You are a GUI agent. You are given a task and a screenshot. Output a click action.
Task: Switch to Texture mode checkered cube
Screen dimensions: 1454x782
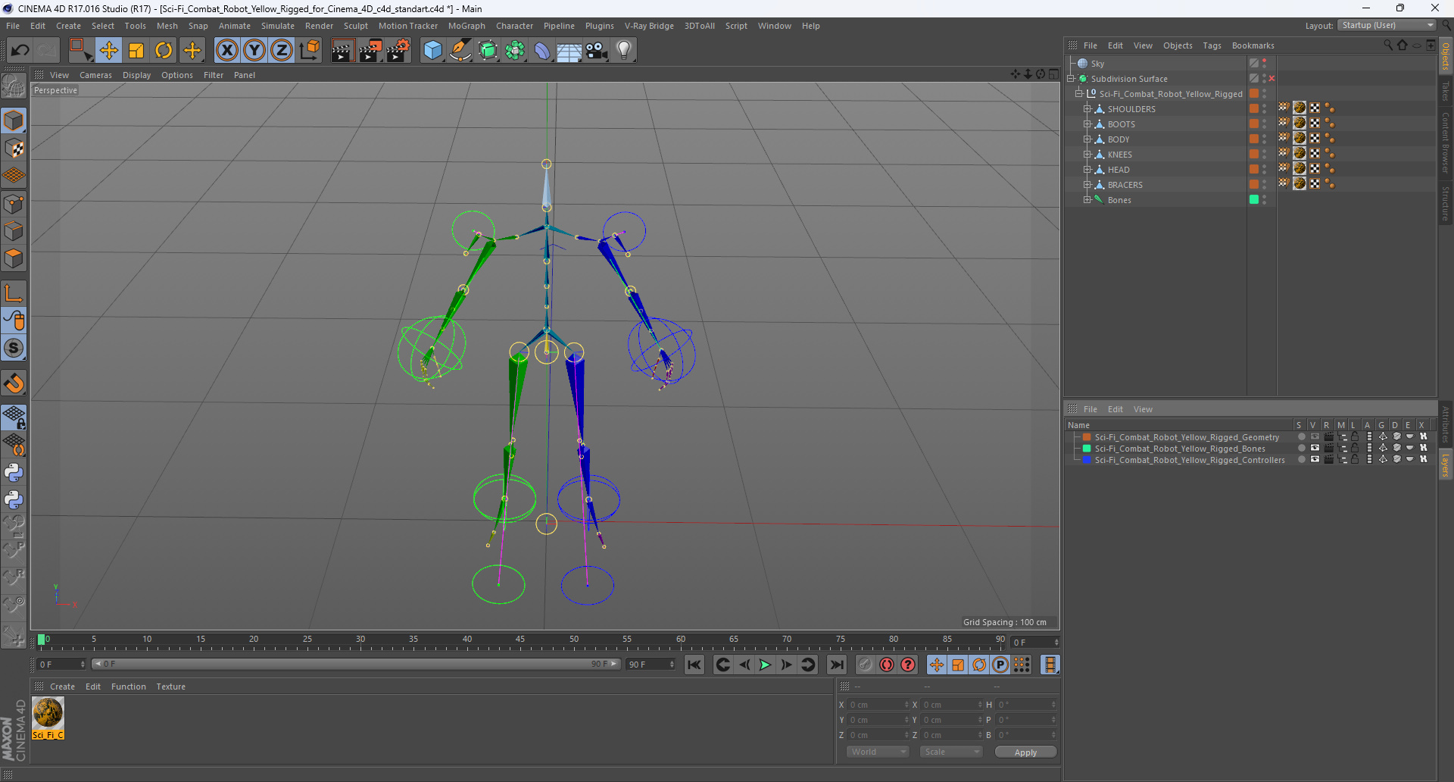click(14, 149)
